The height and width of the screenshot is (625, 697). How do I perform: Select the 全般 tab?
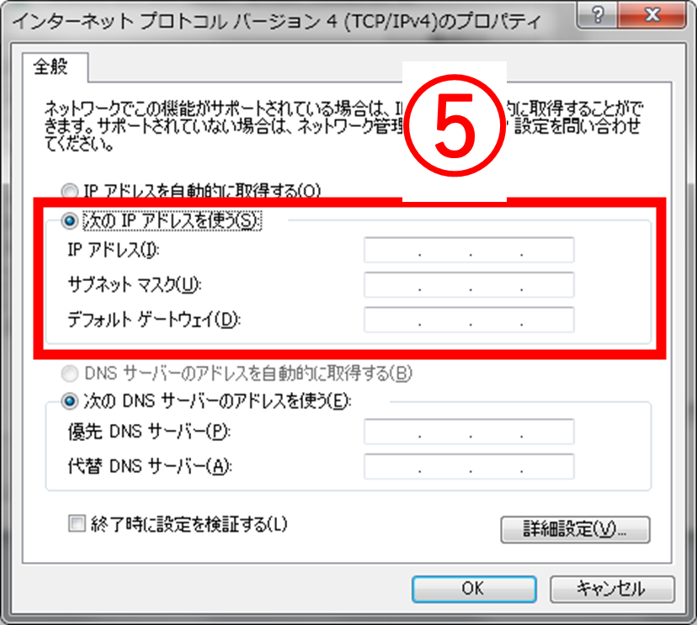pos(51,67)
